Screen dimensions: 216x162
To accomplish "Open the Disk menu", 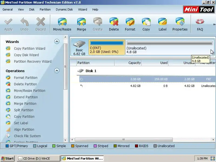I will click(32, 9).
